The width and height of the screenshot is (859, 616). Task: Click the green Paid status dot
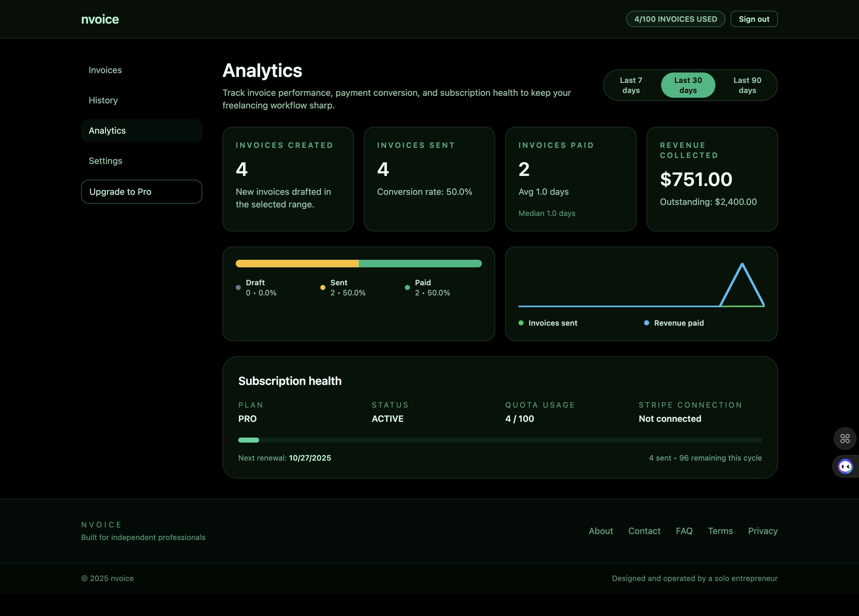pyautogui.click(x=407, y=288)
